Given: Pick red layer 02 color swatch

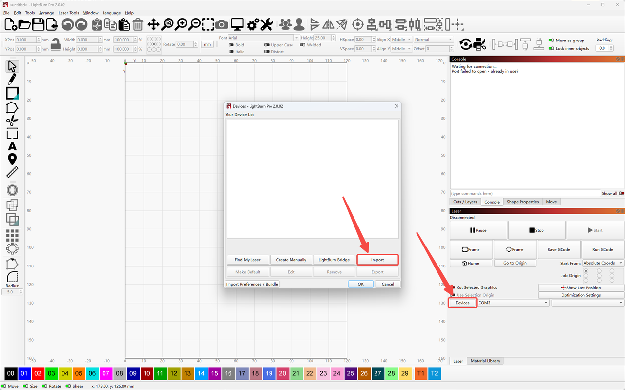Looking at the screenshot, I should click(x=38, y=373).
